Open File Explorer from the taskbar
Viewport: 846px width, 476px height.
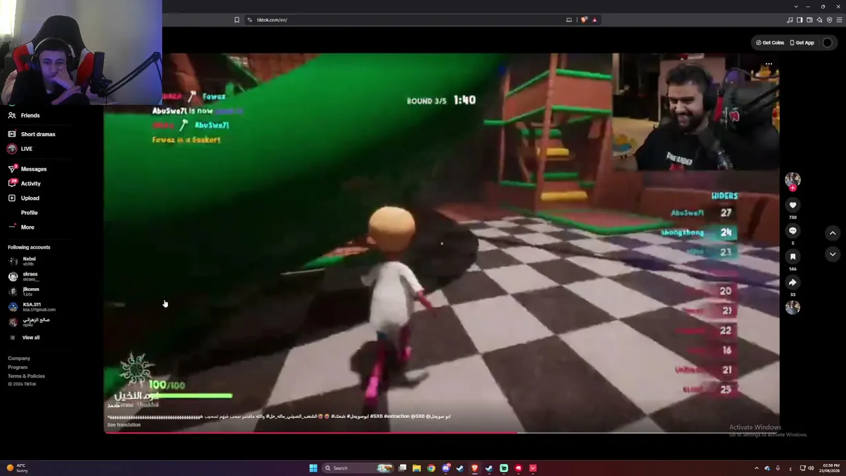[416, 468]
